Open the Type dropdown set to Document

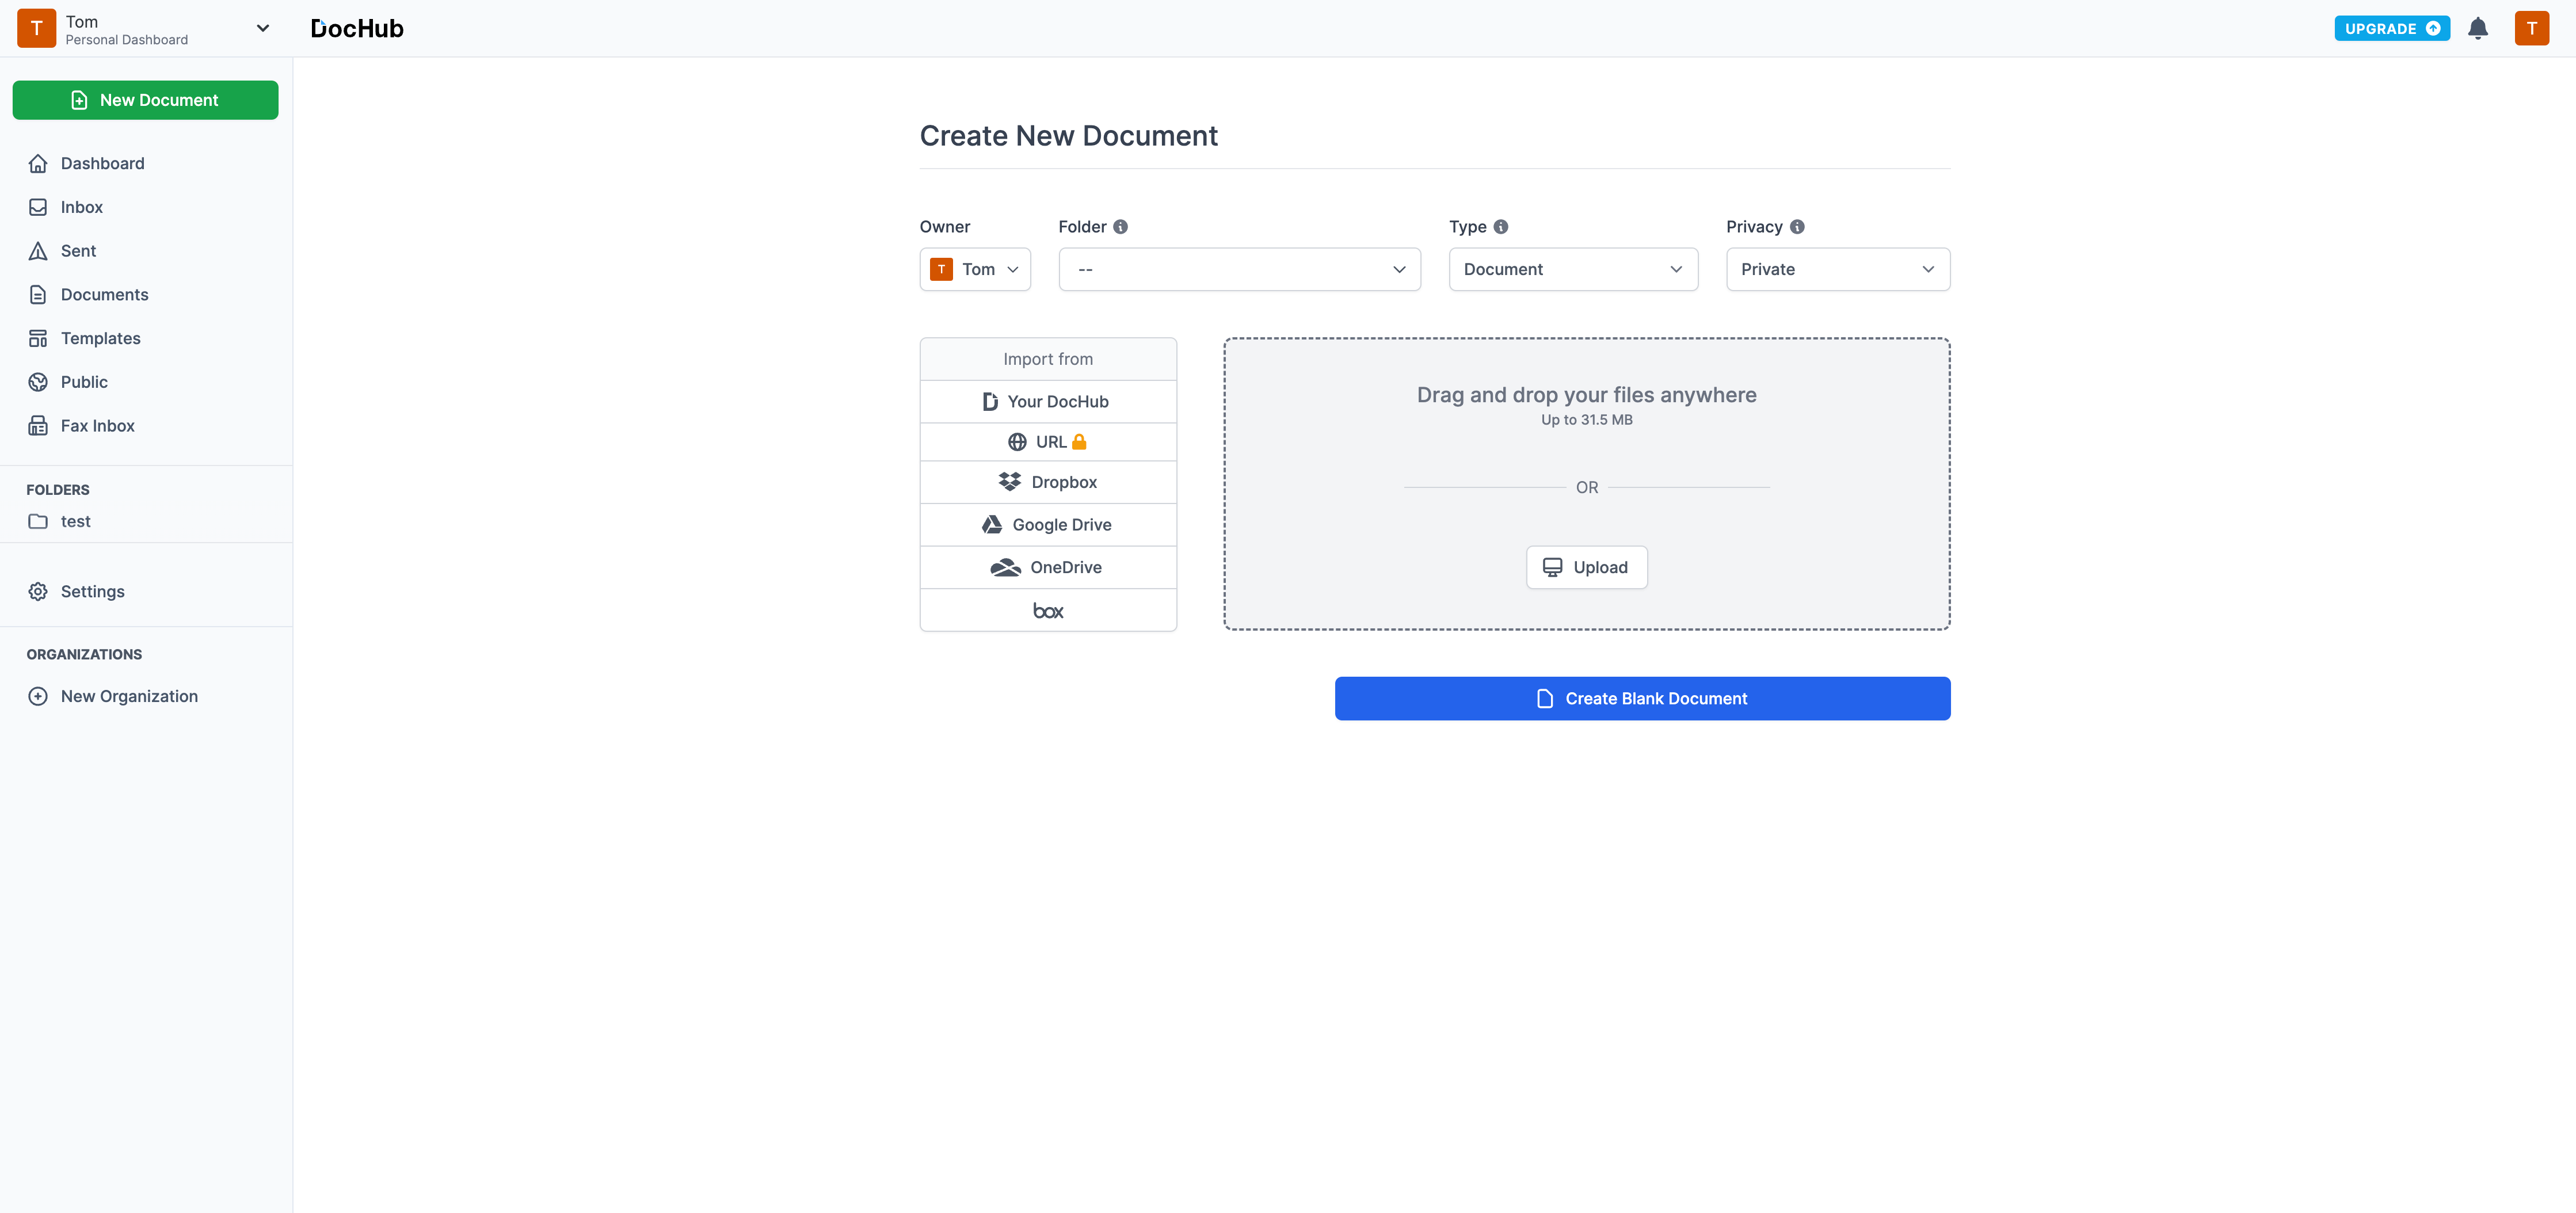tap(1572, 269)
